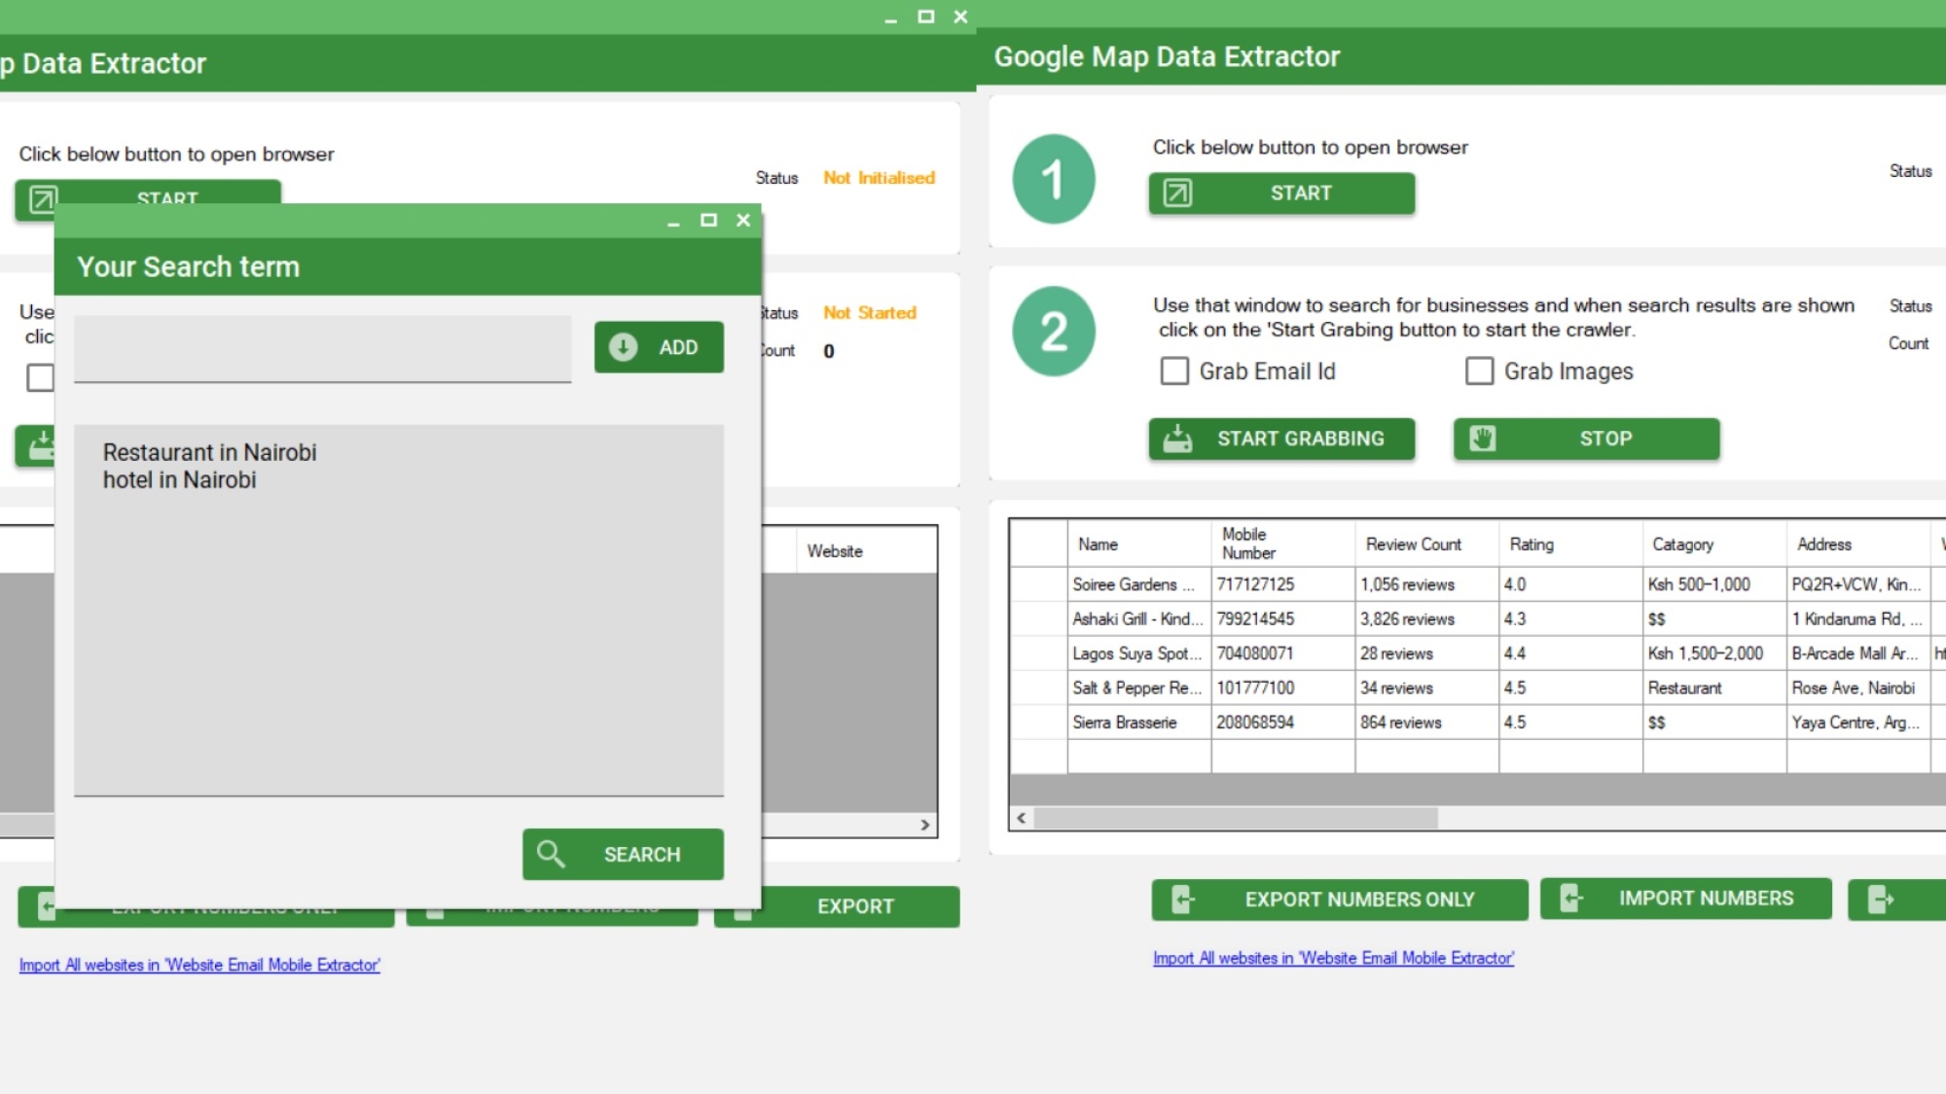
Task: Click address cell 'Yaya Centre, Arg...'
Action: (1859, 723)
